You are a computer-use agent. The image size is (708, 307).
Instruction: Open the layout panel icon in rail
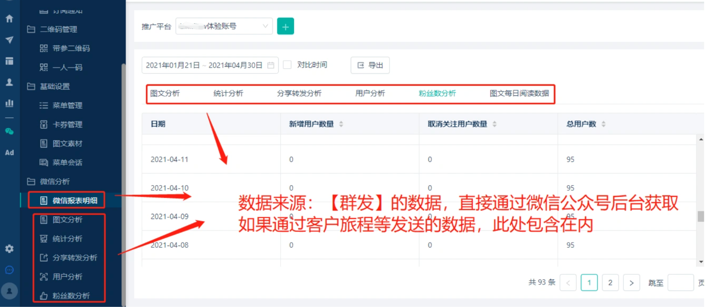[x=9, y=61]
